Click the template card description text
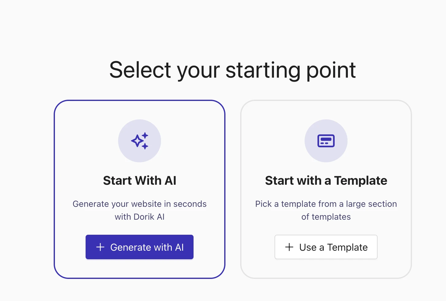This screenshot has height=301, width=446. click(326, 210)
